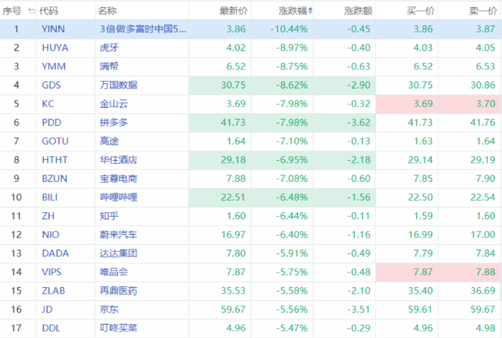
Task: Click the NIO ticker code
Action: [x=51, y=235]
